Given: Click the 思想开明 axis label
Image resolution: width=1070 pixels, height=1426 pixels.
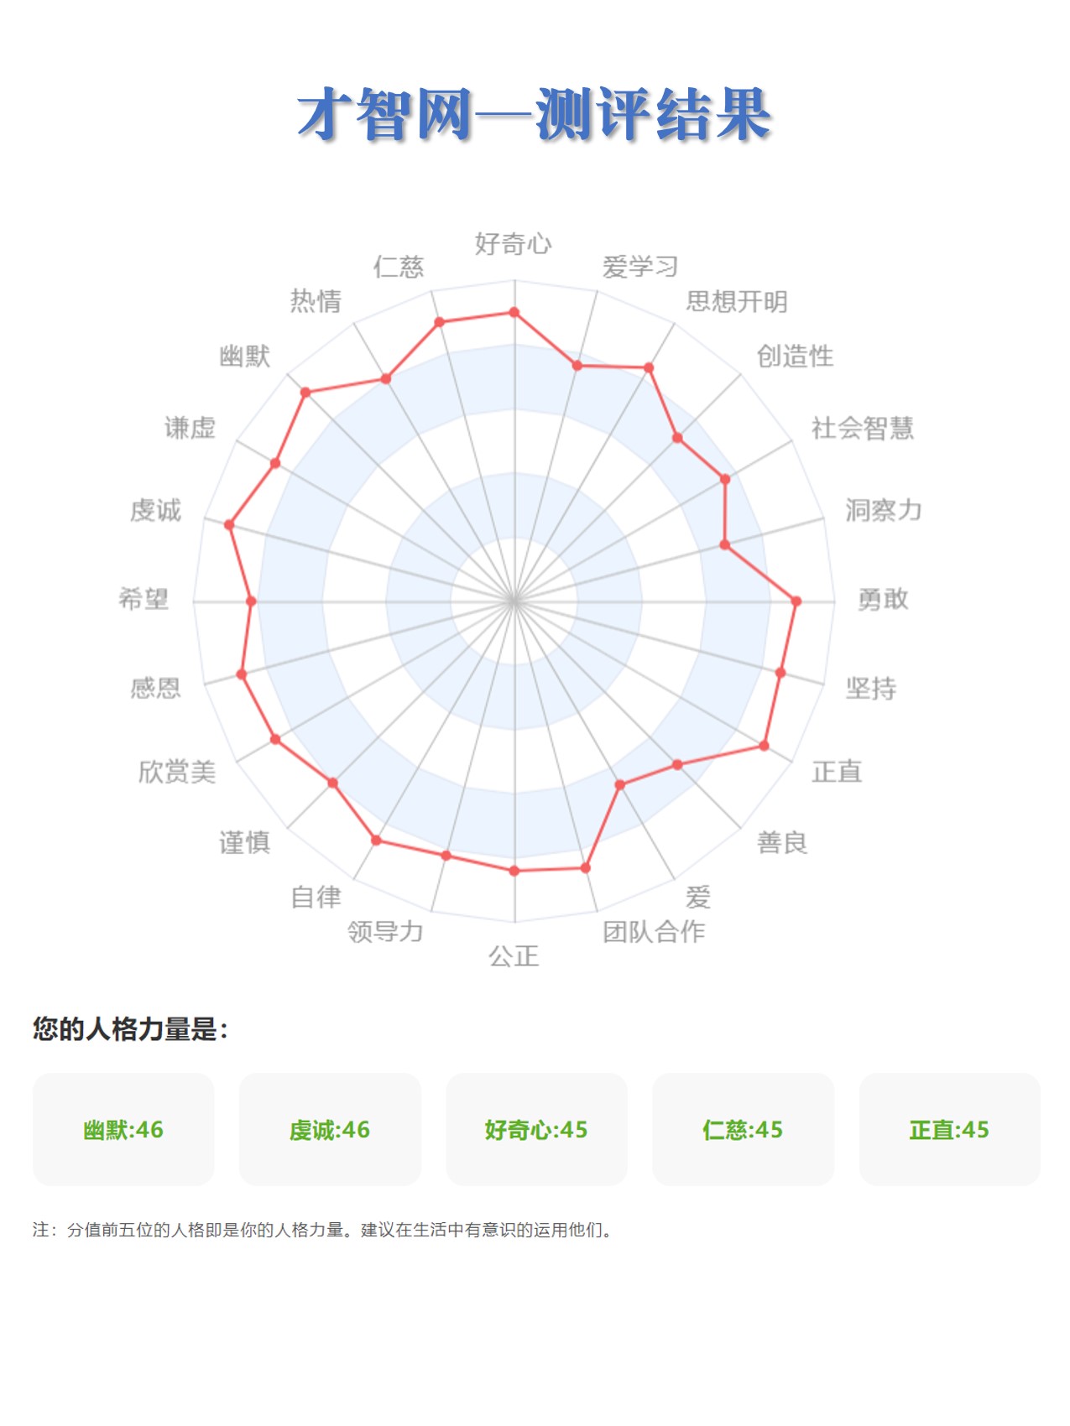Looking at the screenshot, I should 736,301.
